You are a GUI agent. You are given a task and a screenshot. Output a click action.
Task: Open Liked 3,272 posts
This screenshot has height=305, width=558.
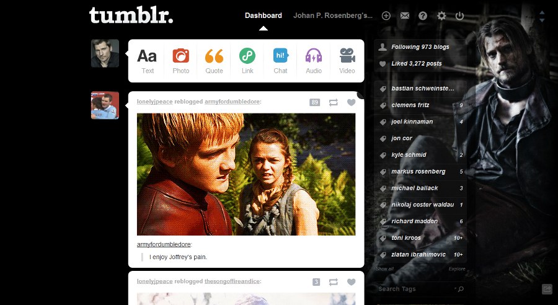coord(420,64)
